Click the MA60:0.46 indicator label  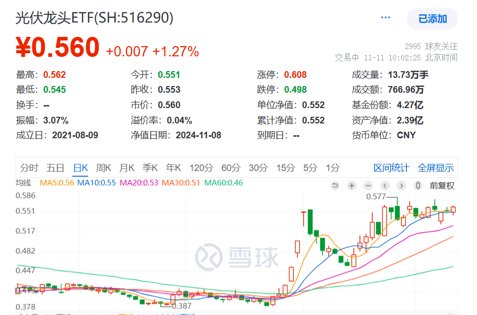[223, 183]
